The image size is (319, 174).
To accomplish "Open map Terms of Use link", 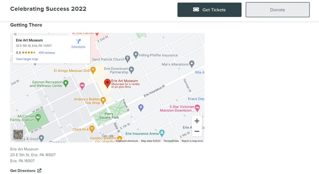I will (171, 141).
